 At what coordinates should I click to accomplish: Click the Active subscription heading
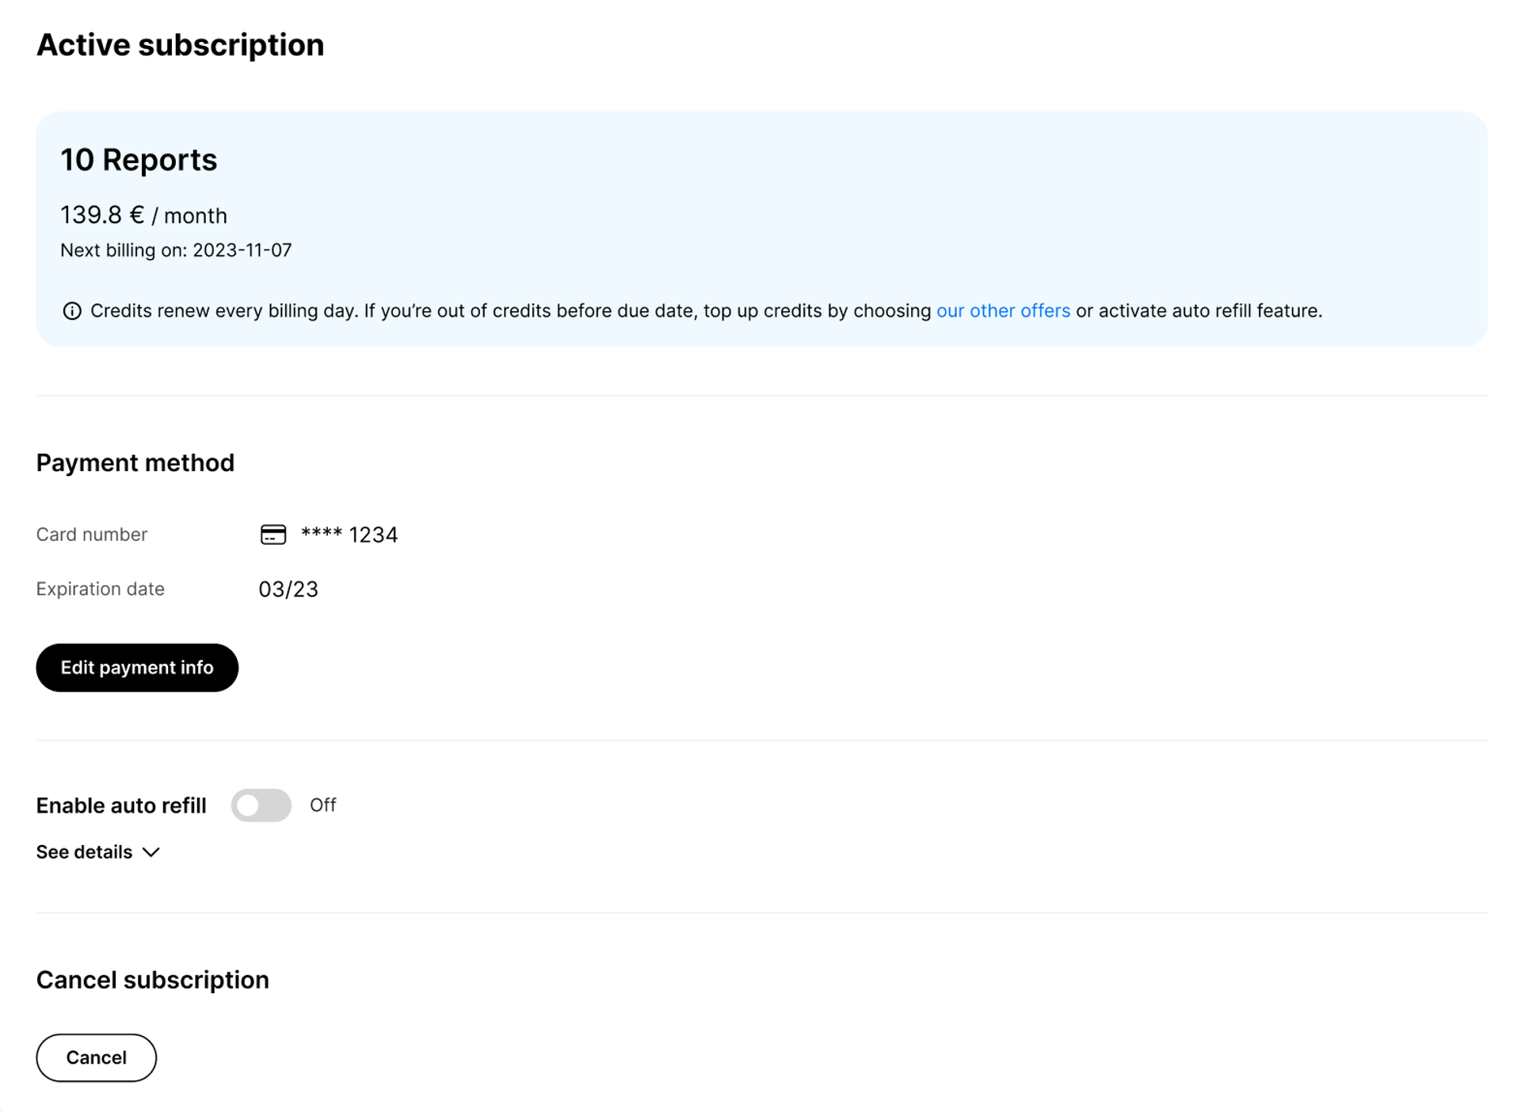click(180, 44)
